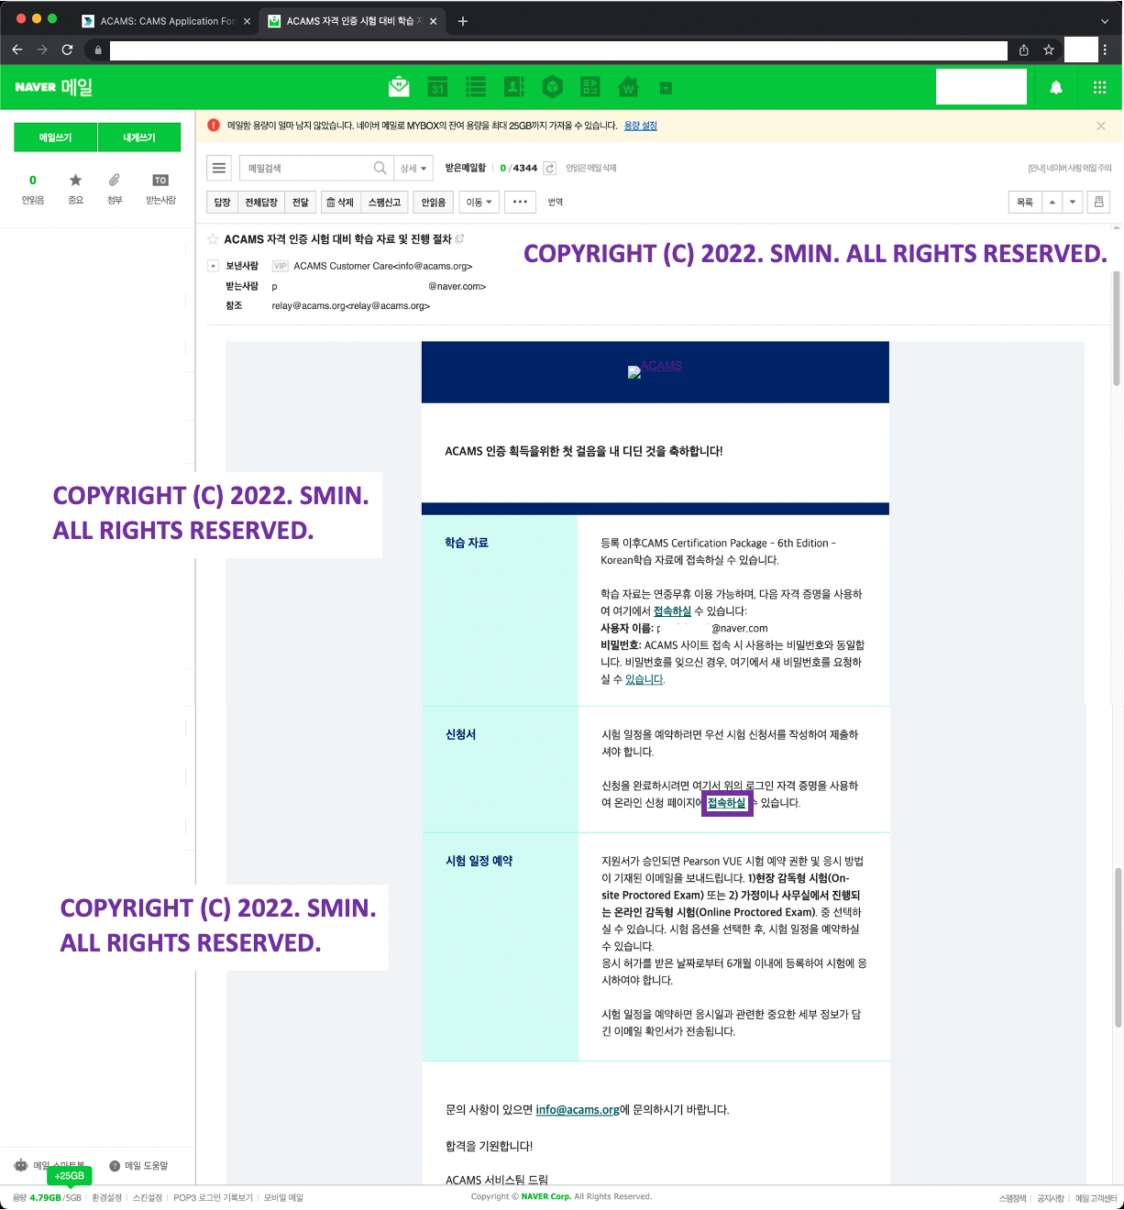Collapse the sender details expander
1124x1210 pixels.
(214, 266)
